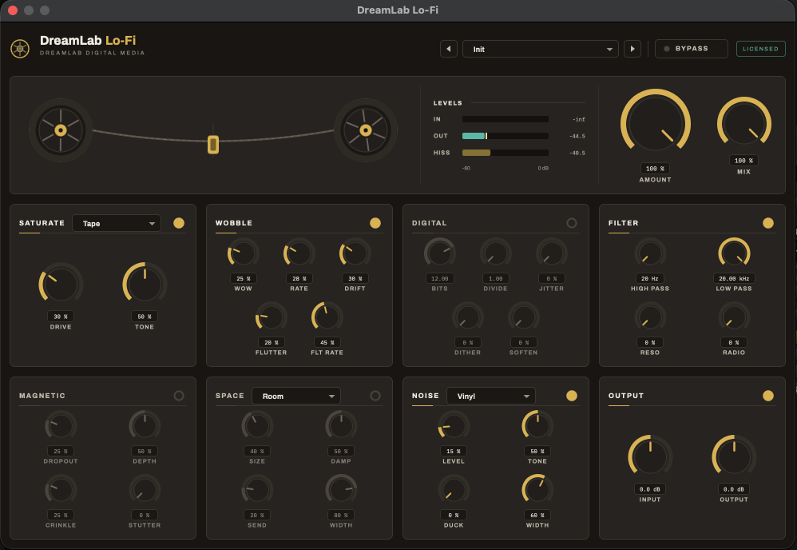The height and width of the screenshot is (550, 797).
Task: Click the yellow tape head marker
Action: tap(213, 145)
